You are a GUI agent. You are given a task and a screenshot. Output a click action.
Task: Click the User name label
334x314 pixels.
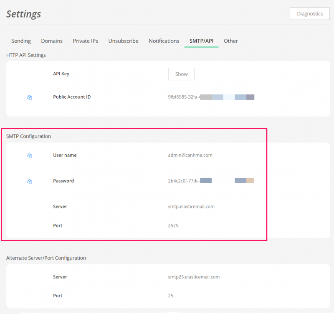(65, 155)
